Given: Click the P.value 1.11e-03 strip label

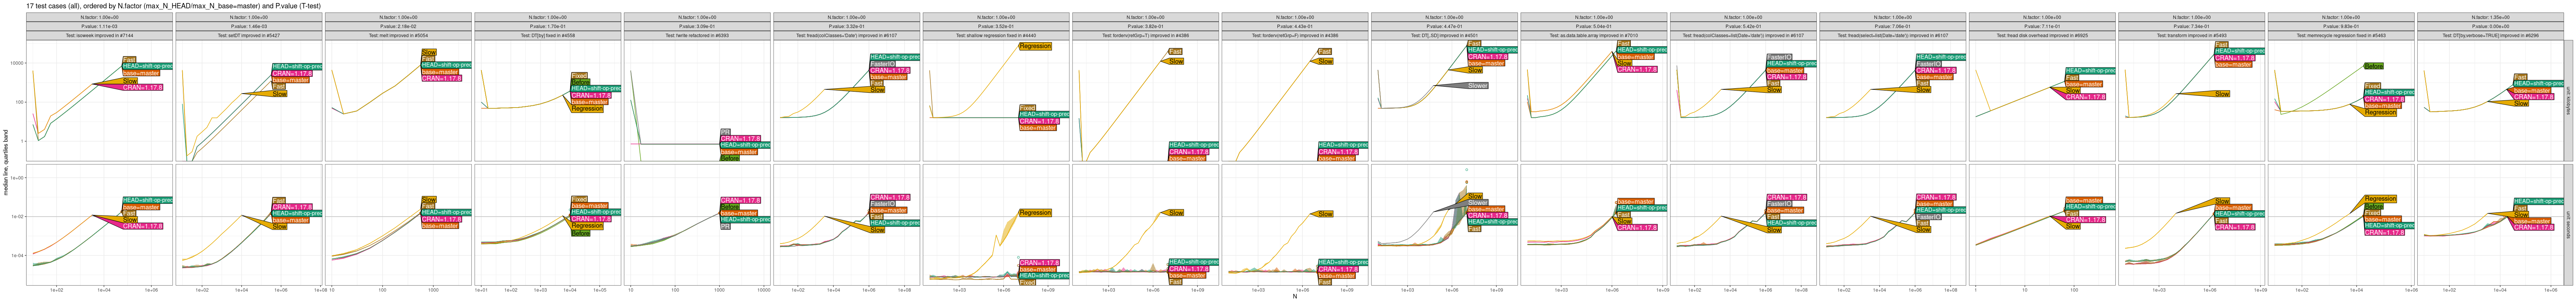Looking at the screenshot, I should click(x=99, y=26).
